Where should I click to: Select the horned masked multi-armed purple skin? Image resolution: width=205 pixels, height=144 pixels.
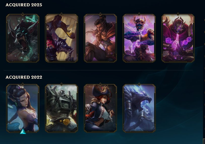[139, 38]
